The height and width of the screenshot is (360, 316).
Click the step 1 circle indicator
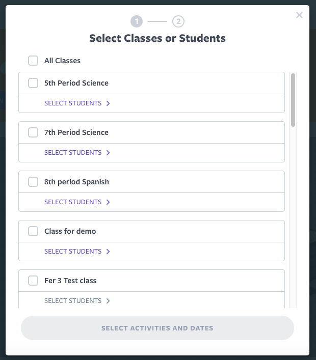[136, 21]
